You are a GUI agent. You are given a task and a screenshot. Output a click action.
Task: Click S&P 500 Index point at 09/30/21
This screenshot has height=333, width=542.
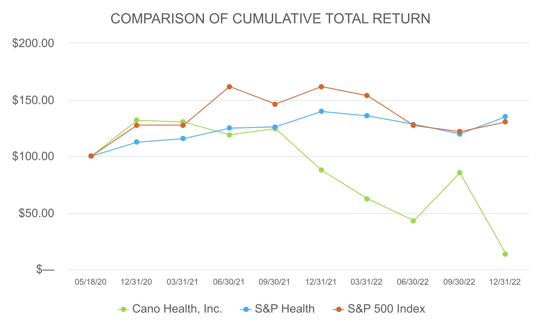click(275, 104)
